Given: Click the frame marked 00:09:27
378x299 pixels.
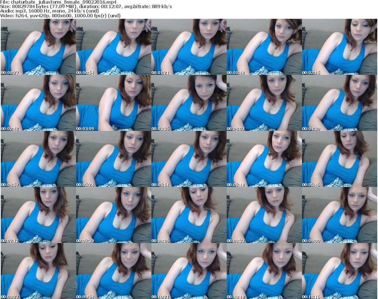Looking at the screenshot, I should pos(38,271).
